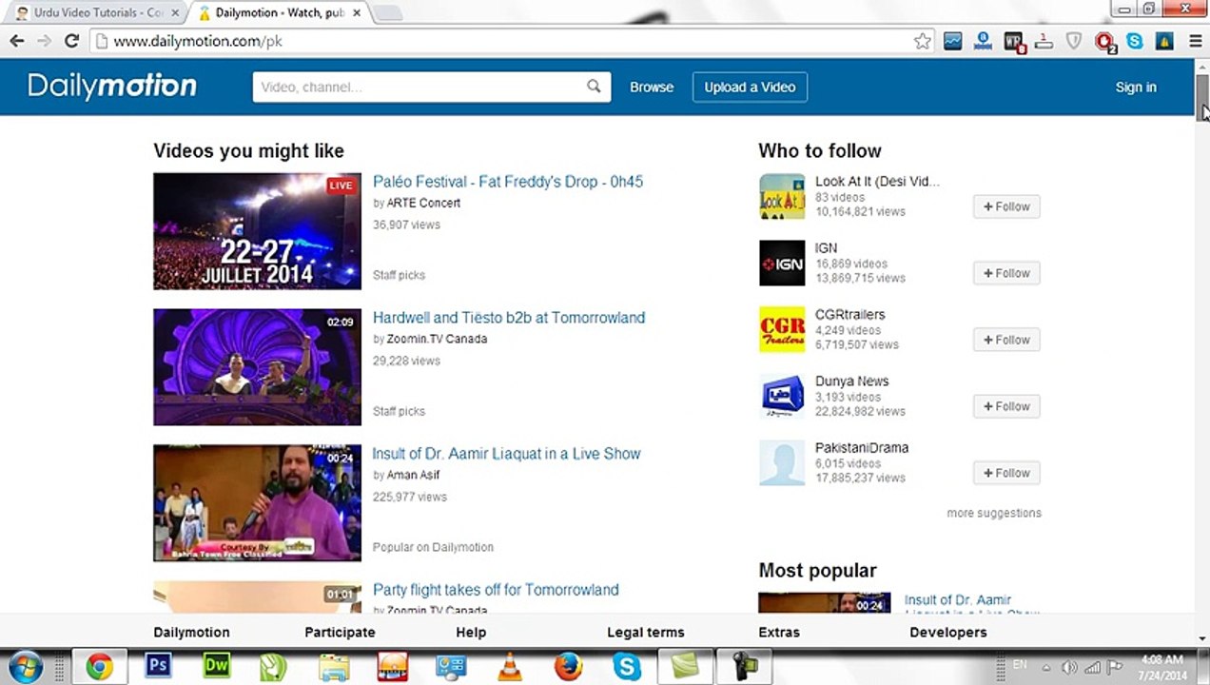The width and height of the screenshot is (1210, 685).
Task: Open a new browser tab
Action: click(387, 13)
